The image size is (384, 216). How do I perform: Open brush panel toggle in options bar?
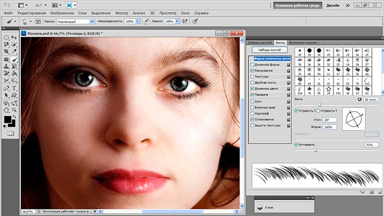coord(38,21)
